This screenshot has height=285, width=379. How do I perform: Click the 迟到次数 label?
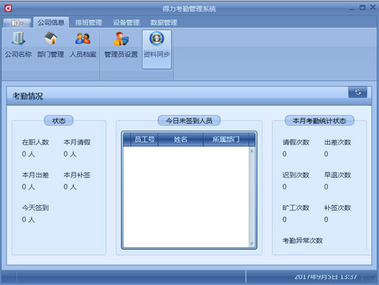[296, 175]
